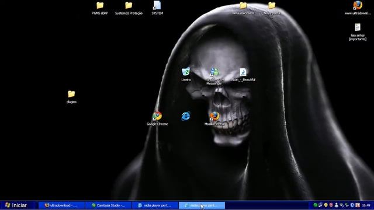Open folder left of Nova pasta
This screenshot has height=210, width=374.
click(x=243, y=8)
